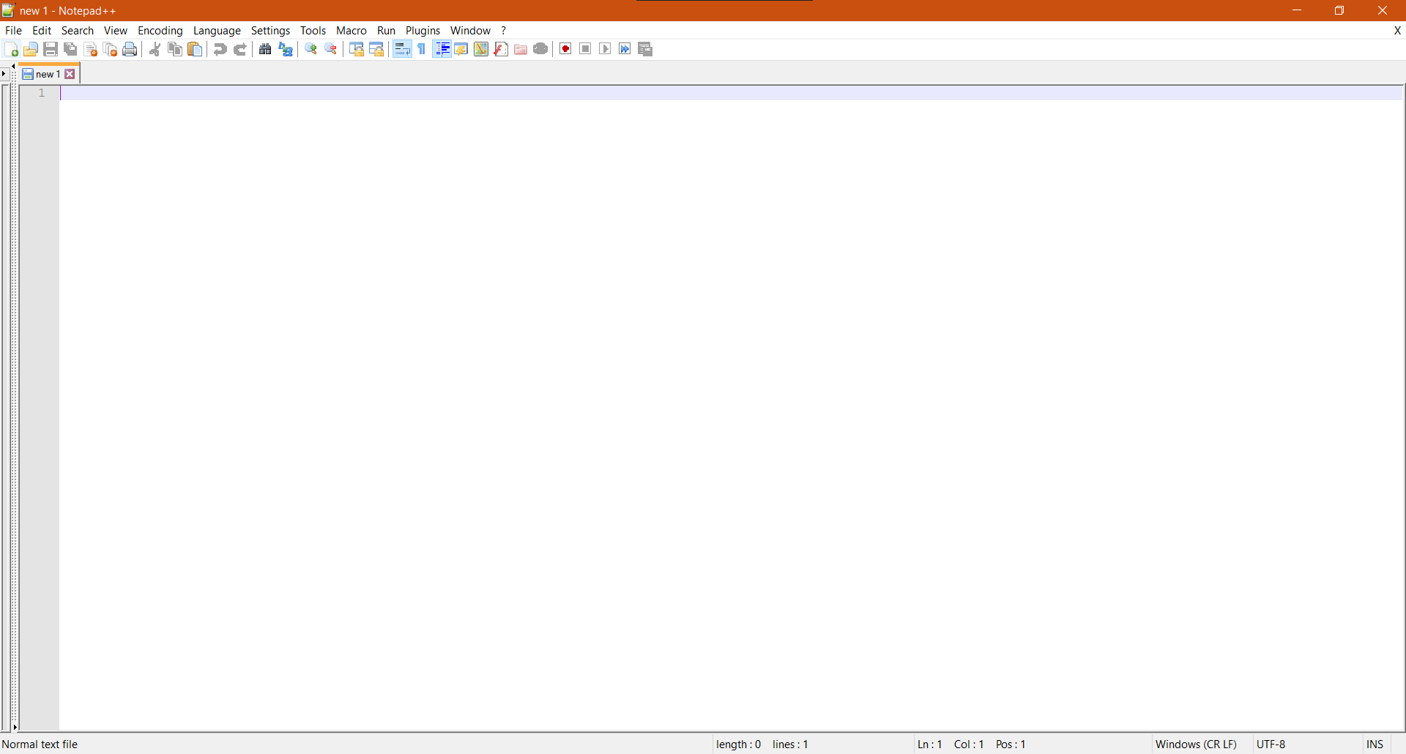This screenshot has height=754, width=1406.
Task: Toggle Show All Characters pilcrow icon
Action: [422, 49]
